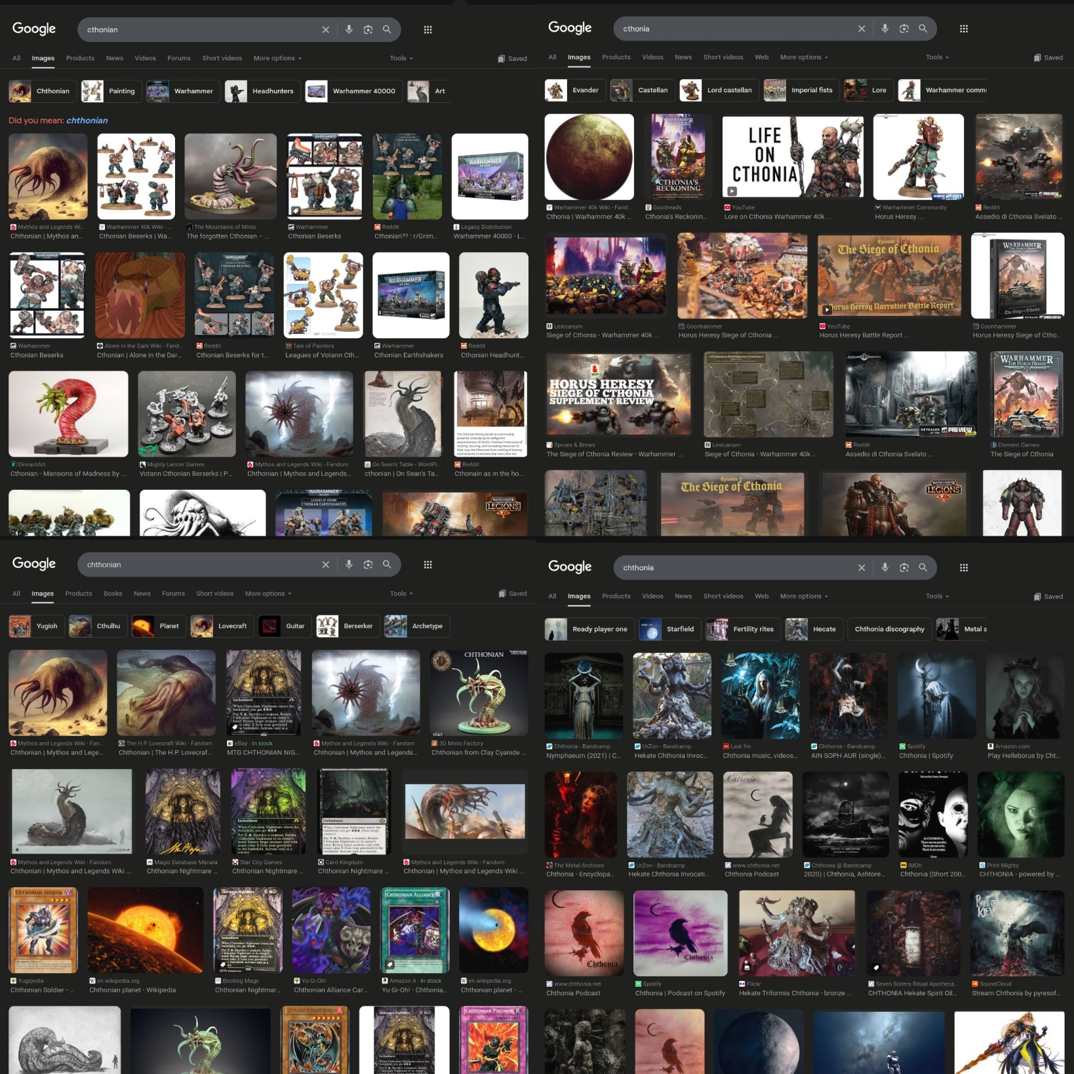Clear the "cthonia" search query
The width and height of the screenshot is (1074, 1074).
[x=862, y=29]
